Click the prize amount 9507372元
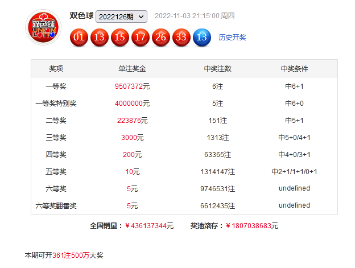The height and width of the screenshot is (268, 355). pyautogui.click(x=132, y=86)
